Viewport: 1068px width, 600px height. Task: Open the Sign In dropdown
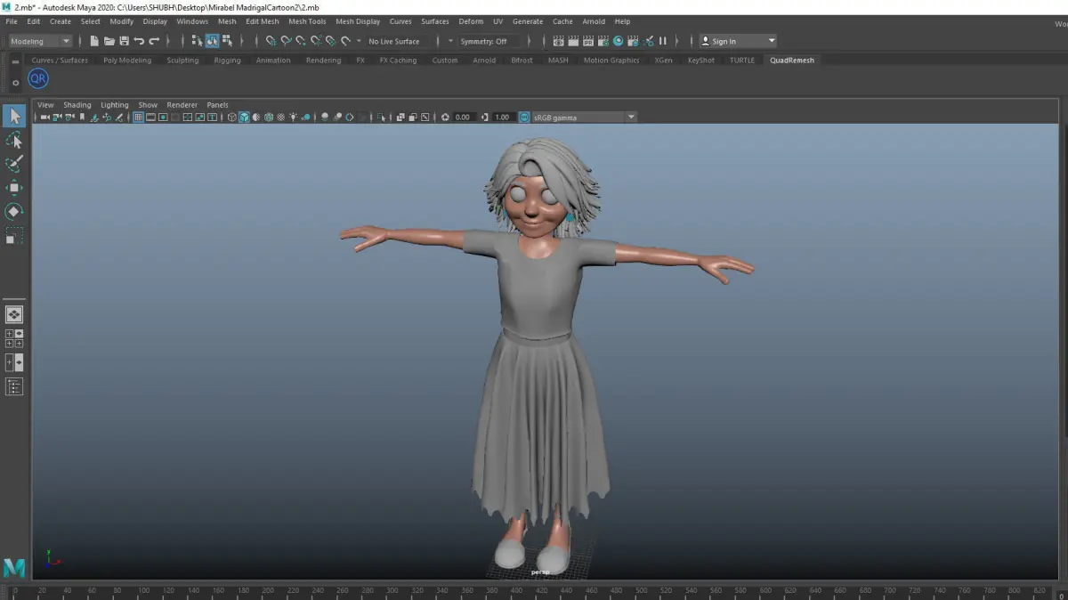pos(738,41)
